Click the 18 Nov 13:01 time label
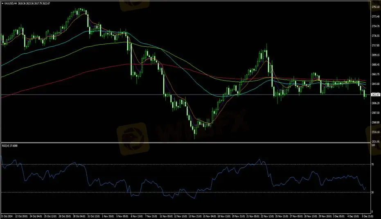Screen dimensions: 381x219 [x=225, y=216]
